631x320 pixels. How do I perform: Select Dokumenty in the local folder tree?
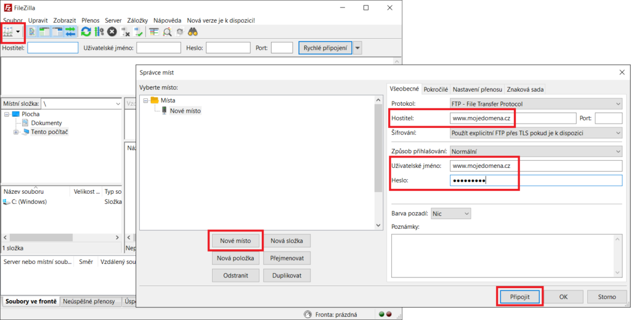click(46, 123)
